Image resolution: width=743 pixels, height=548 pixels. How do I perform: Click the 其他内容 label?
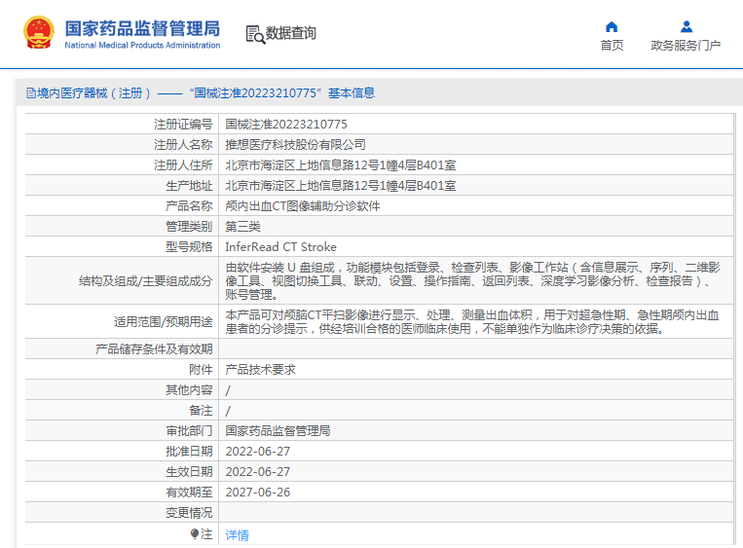(x=189, y=389)
